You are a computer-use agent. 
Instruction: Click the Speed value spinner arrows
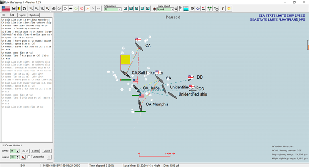coord(18,151)
